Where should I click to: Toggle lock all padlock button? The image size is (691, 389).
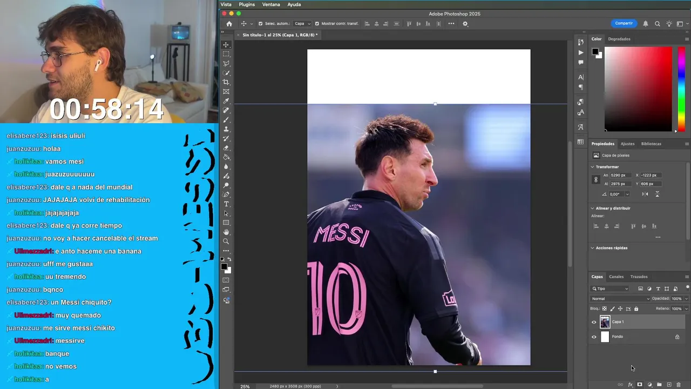point(636,308)
